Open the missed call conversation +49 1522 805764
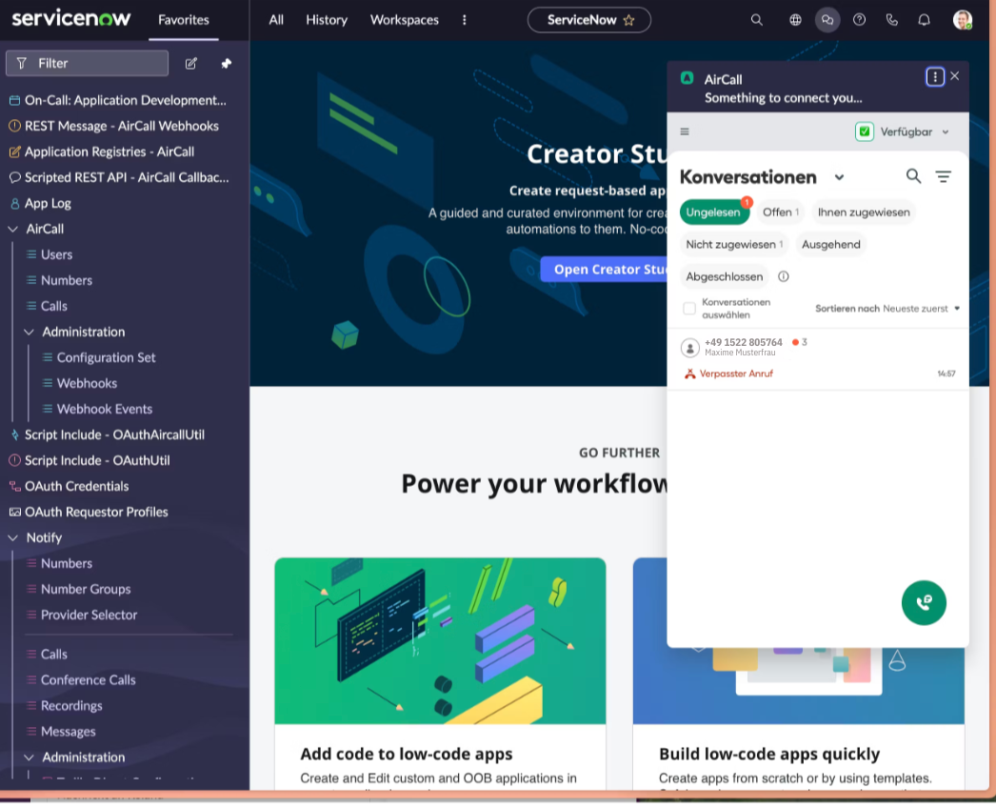The height and width of the screenshot is (808, 996). click(x=817, y=358)
